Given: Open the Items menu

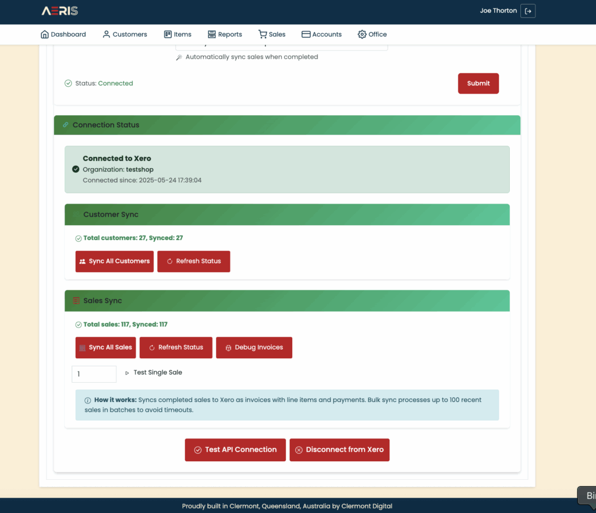Looking at the screenshot, I should 178,34.
